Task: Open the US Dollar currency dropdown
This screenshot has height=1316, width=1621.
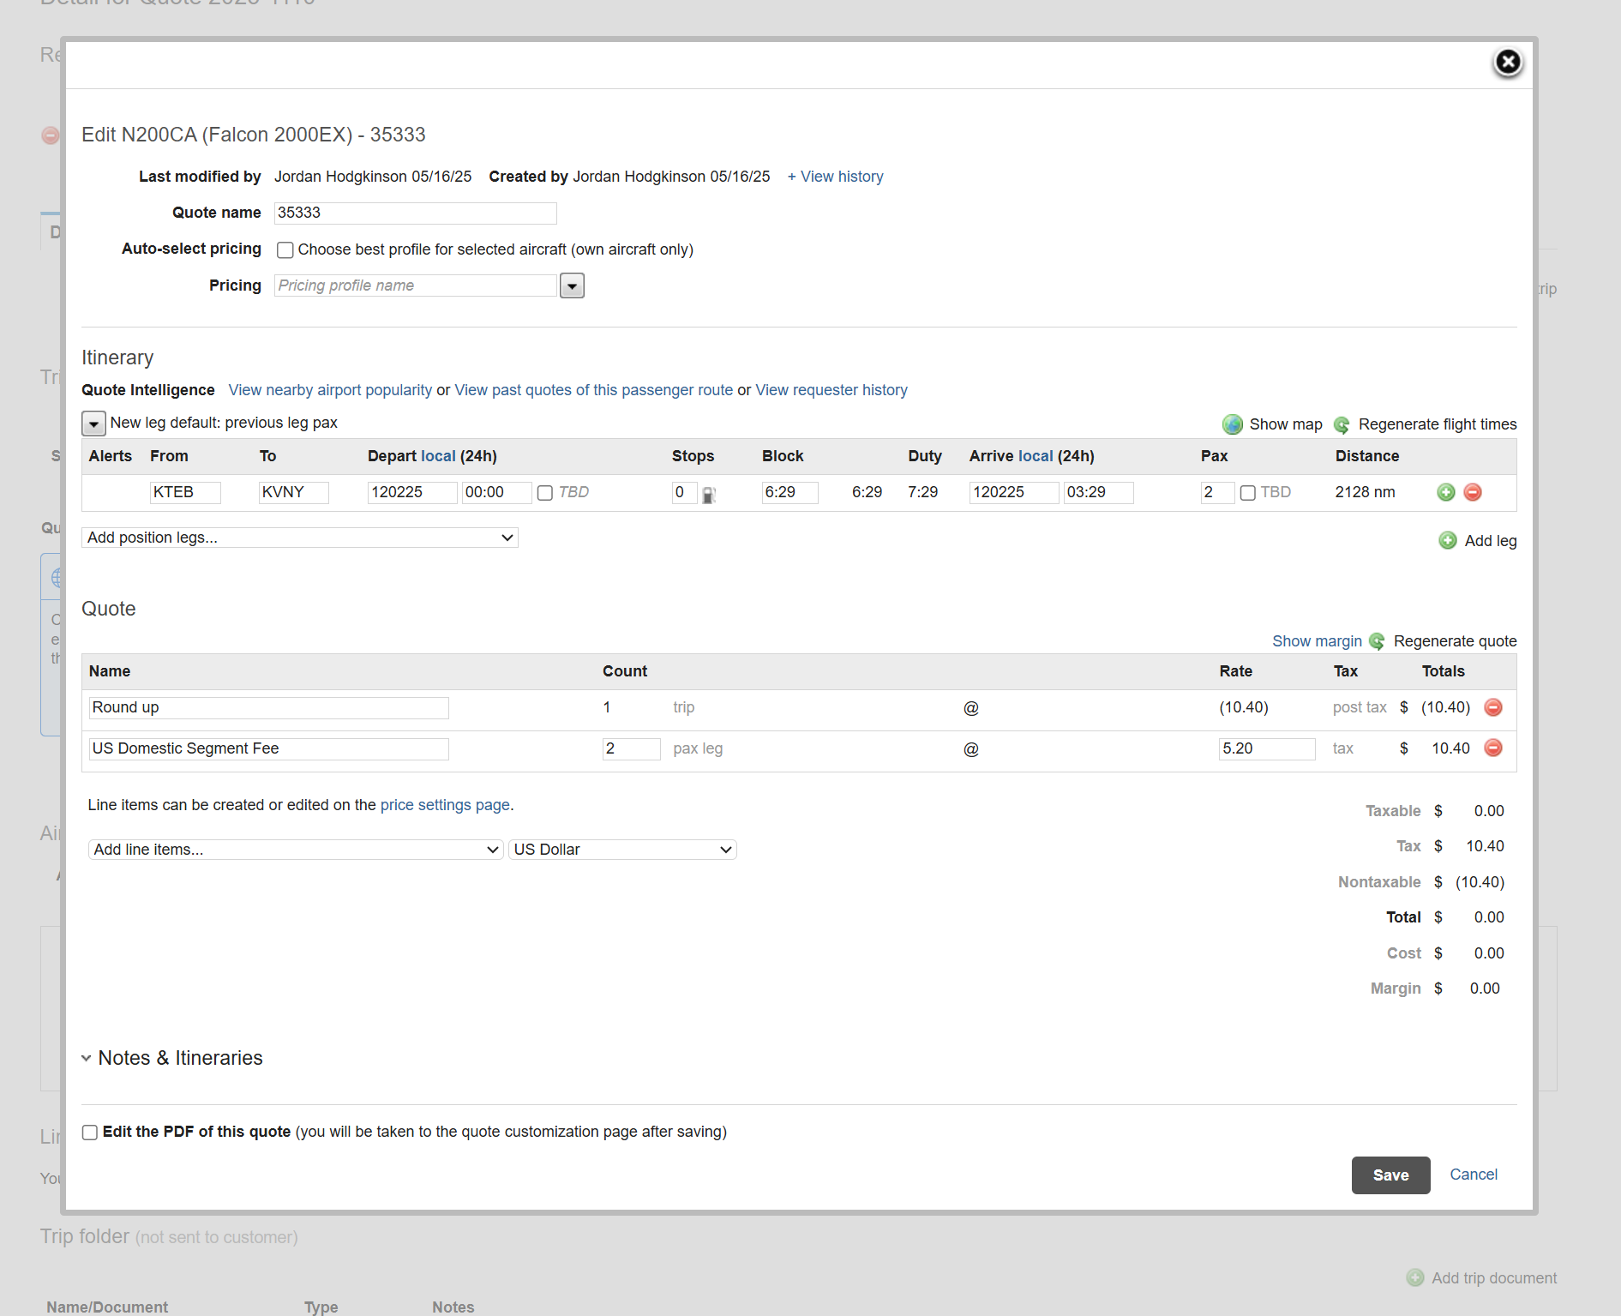Action: click(622, 850)
